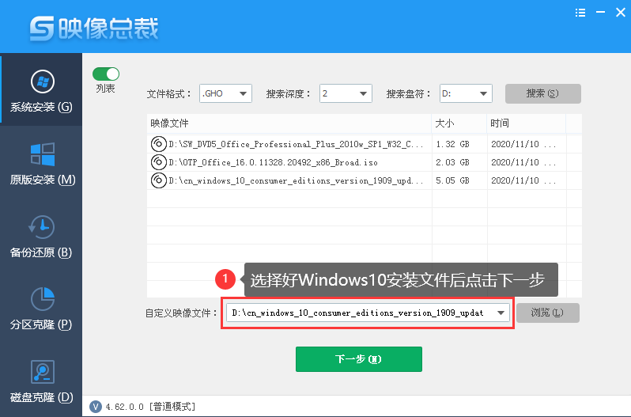The image size is (631, 417).
Task: Click the 浏览(L) browse button
Action: coord(548,313)
